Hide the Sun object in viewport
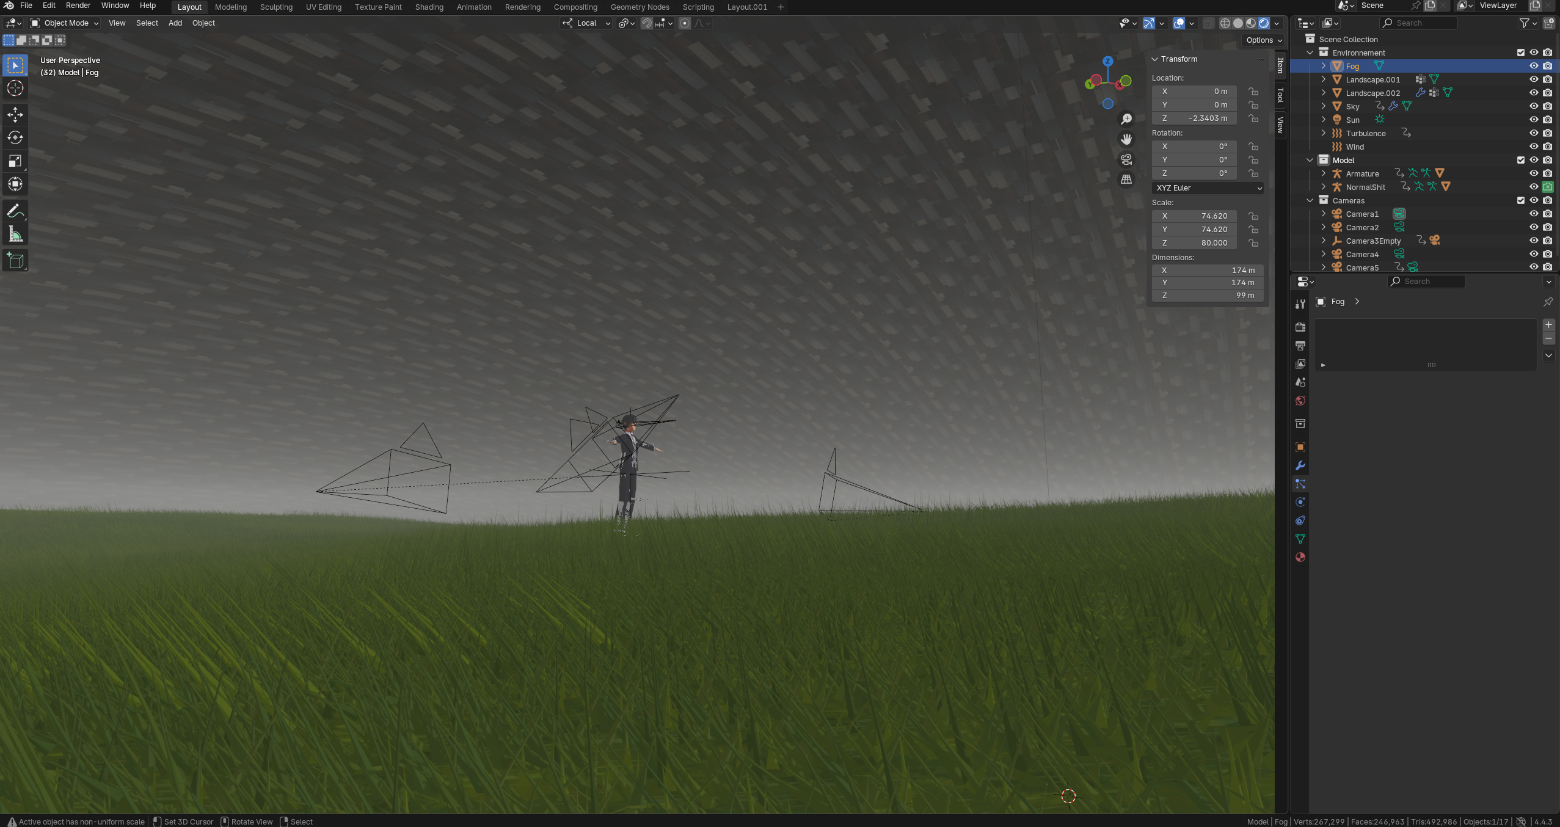 tap(1534, 120)
